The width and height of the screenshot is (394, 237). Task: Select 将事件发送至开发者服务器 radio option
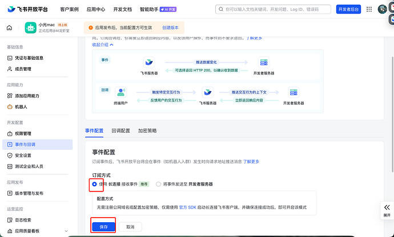tap(159, 184)
